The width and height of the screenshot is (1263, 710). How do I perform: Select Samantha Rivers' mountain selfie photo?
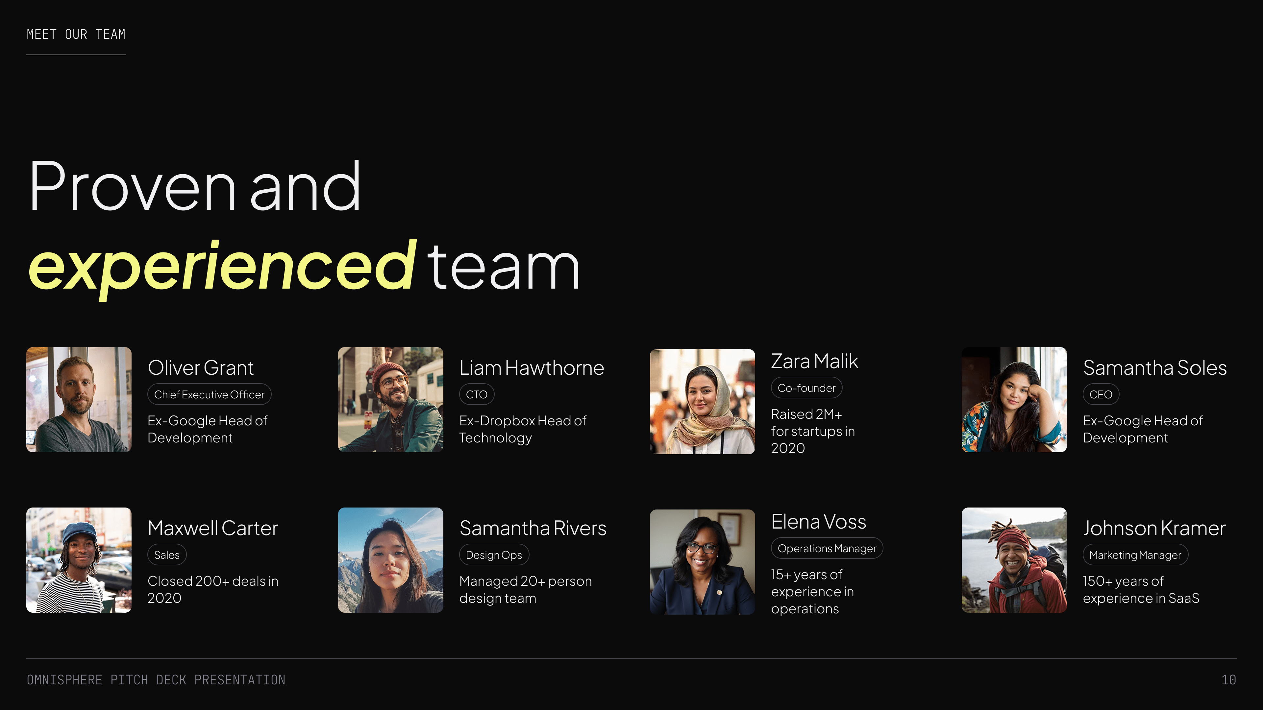coord(390,559)
